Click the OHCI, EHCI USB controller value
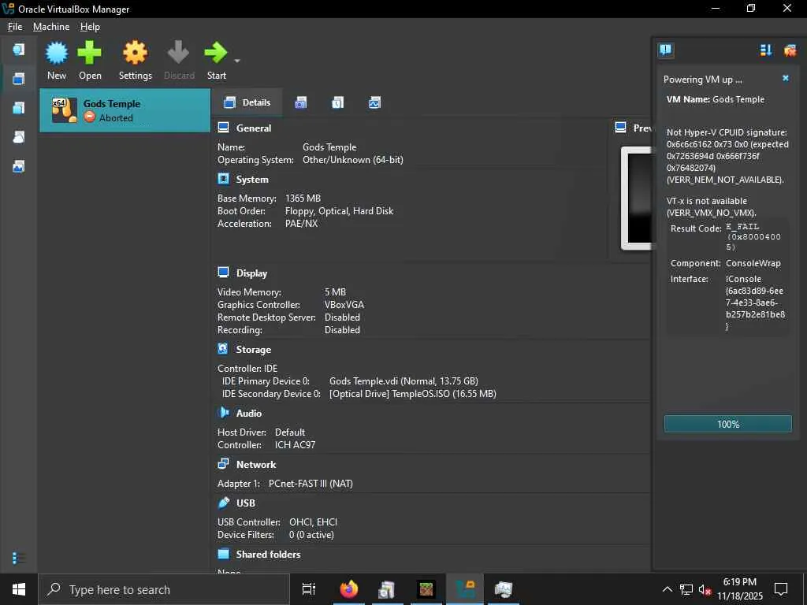The image size is (807, 605). pyautogui.click(x=313, y=522)
